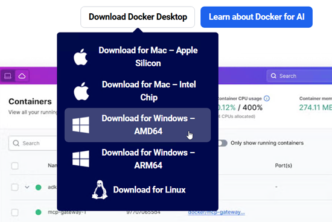Screen dimensions: 332x222
Task: Open the Container CPU usage info icon
Action: point(267,98)
